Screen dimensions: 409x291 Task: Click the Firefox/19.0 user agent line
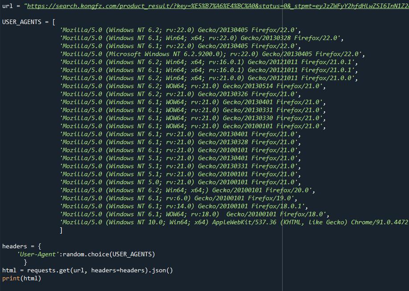click(178, 198)
